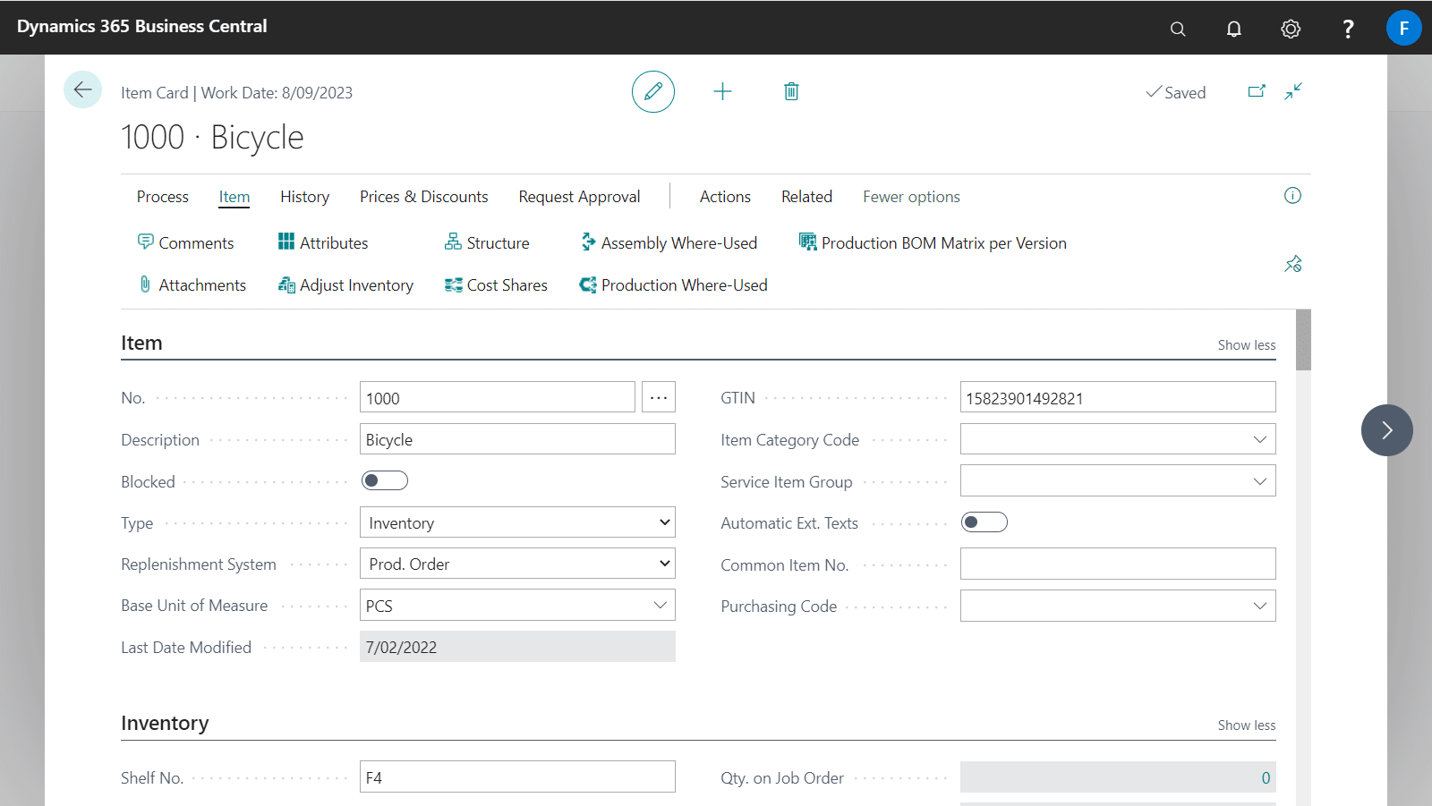Open Production Where-Used action
This screenshot has height=806, width=1432.
674,284
